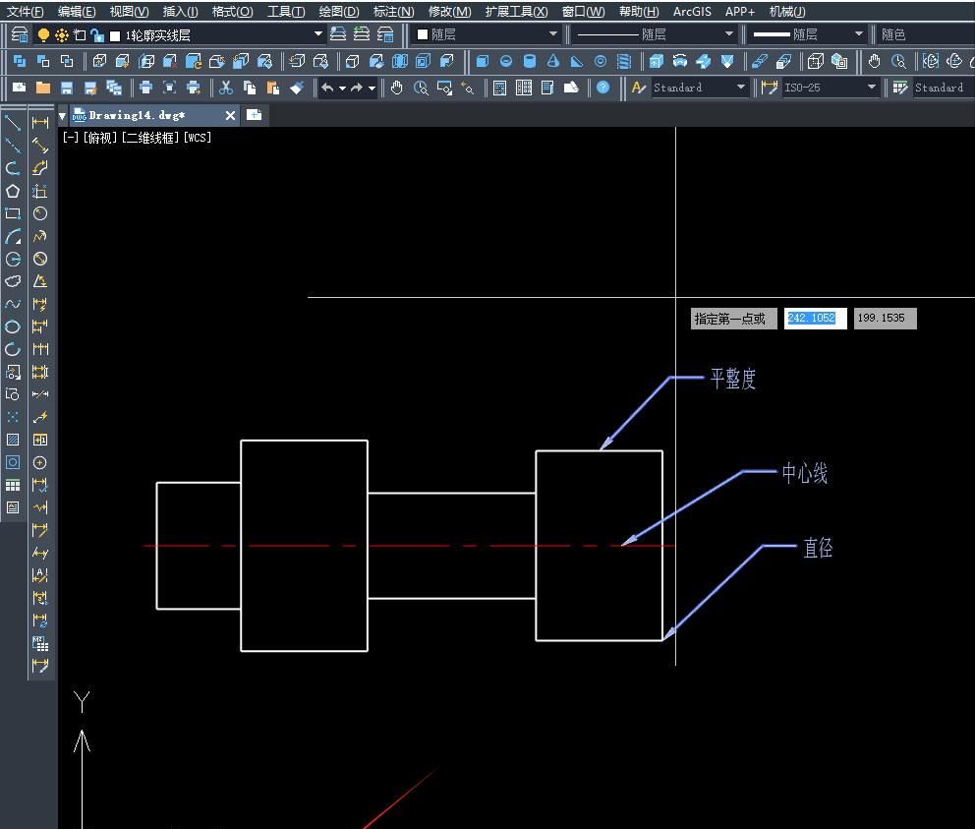
Task: Switch to the Drawing14.dwg tab
Action: [x=136, y=115]
